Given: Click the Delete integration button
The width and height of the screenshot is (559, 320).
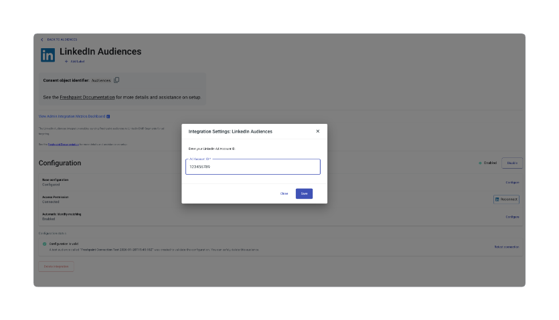Looking at the screenshot, I should [56, 266].
